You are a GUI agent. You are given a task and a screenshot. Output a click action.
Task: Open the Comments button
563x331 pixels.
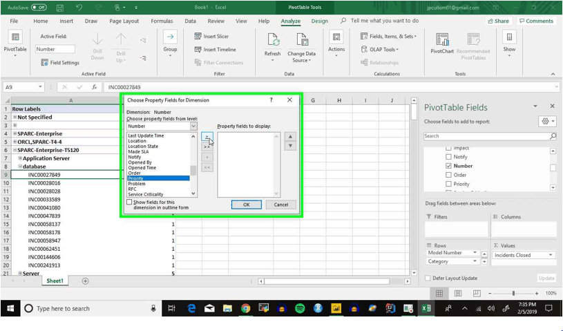(537, 21)
